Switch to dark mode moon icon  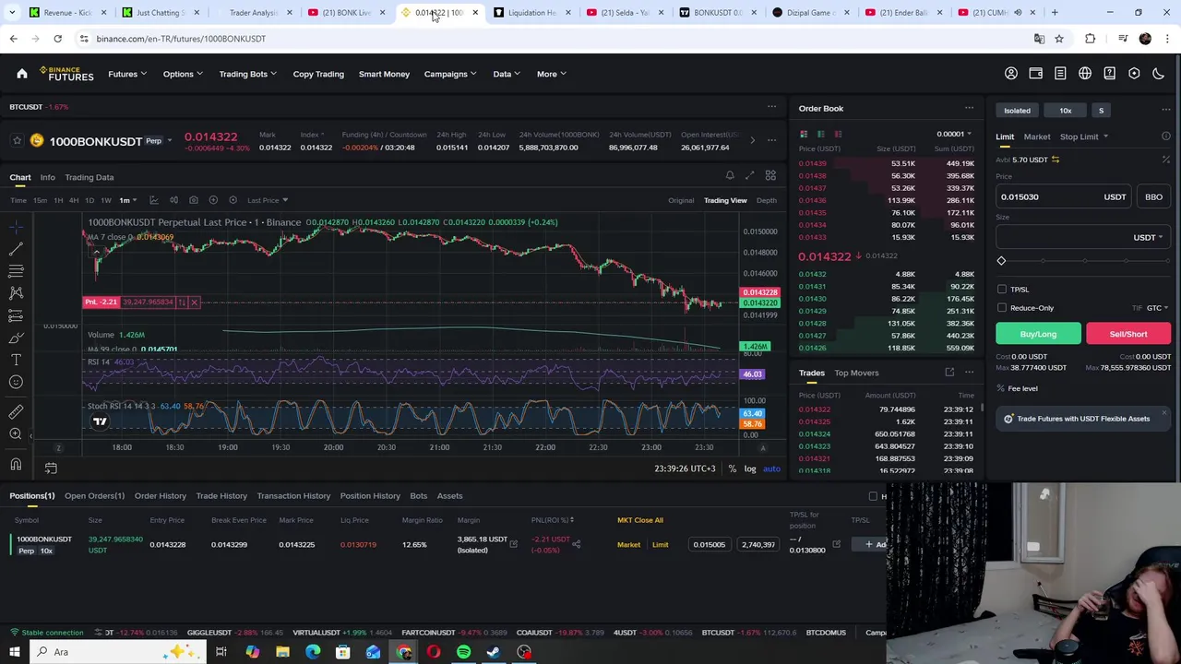[1159, 74]
